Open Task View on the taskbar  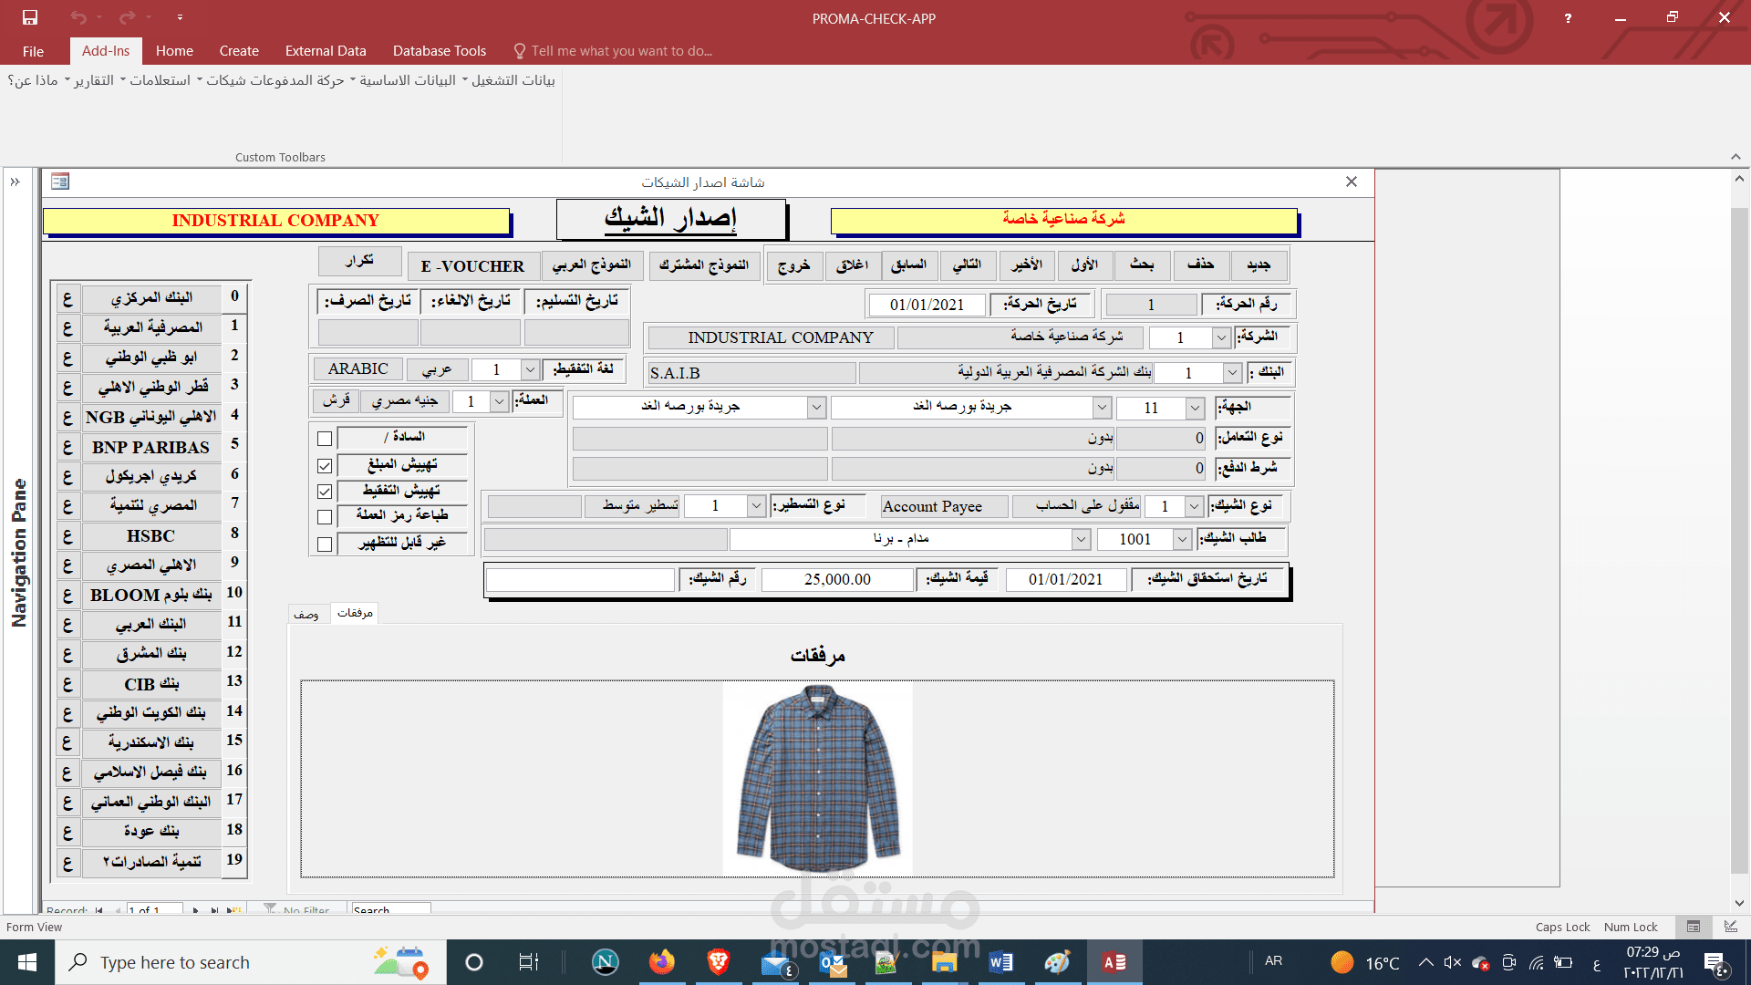coord(528,962)
